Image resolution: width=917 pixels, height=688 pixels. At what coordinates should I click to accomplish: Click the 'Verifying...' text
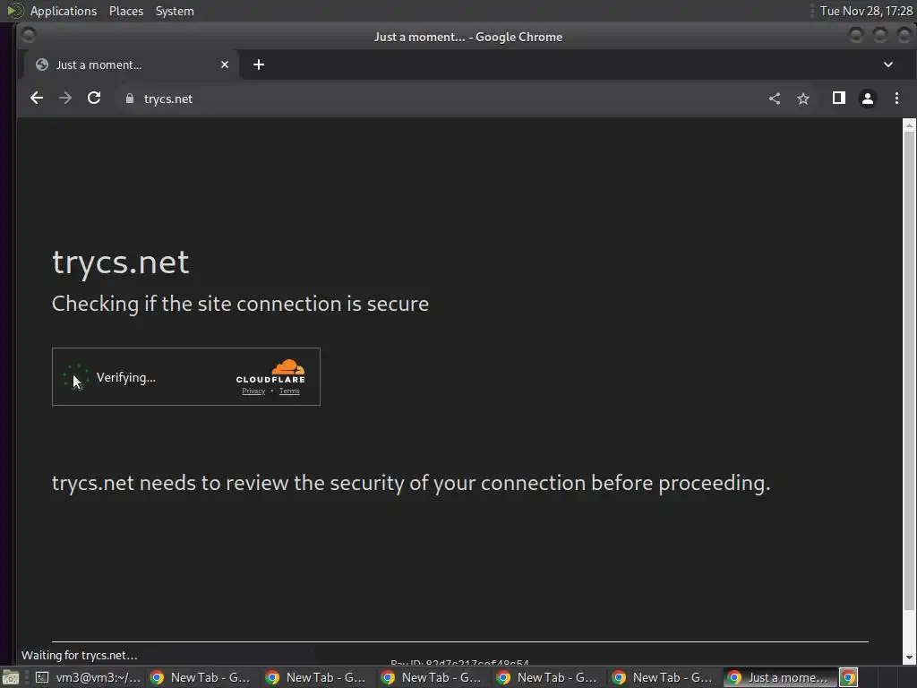[x=125, y=377]
